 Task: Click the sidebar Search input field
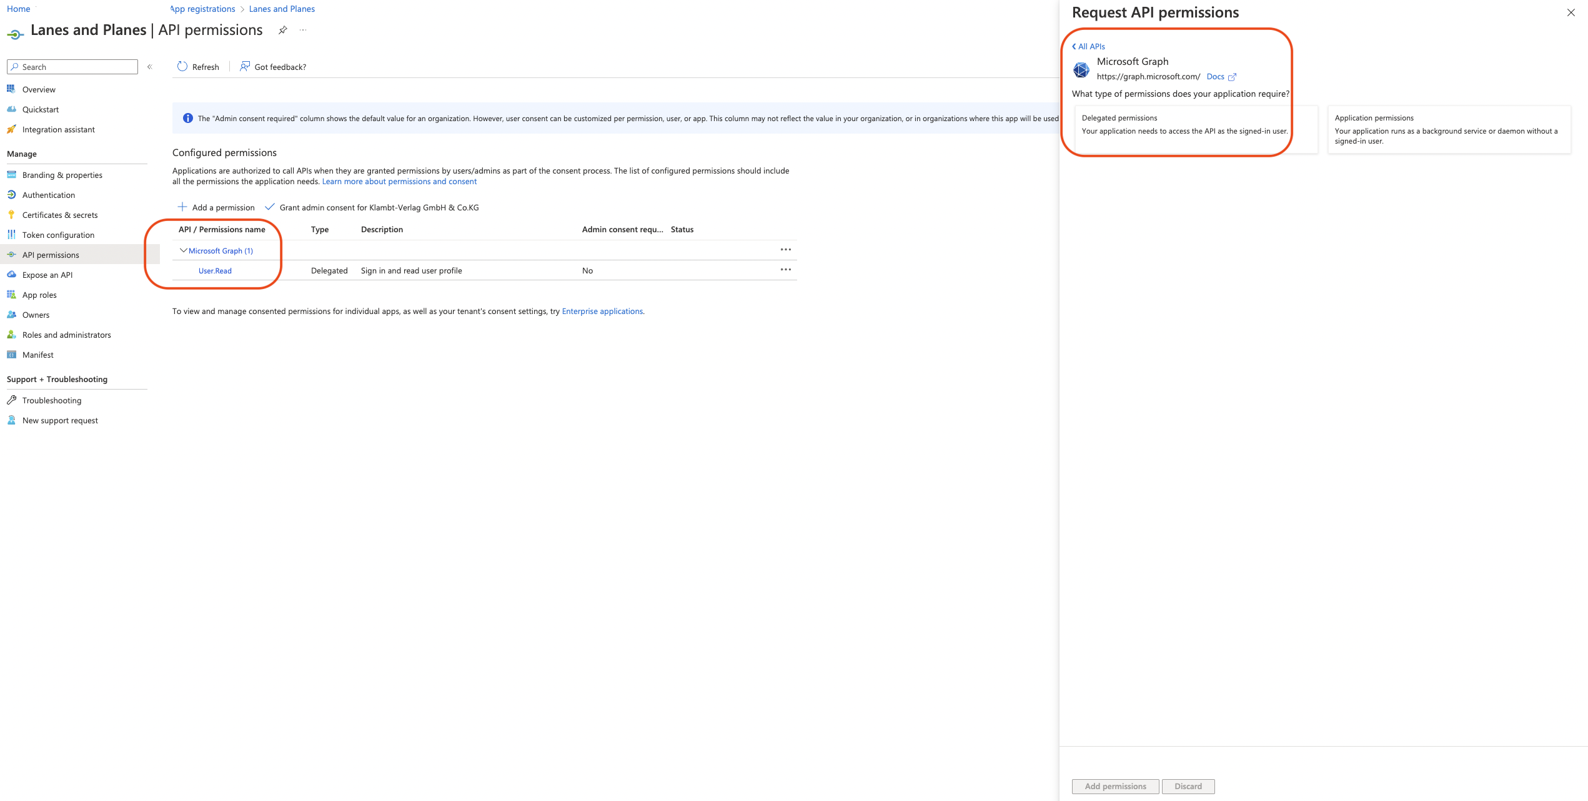(x=72, y=67)
